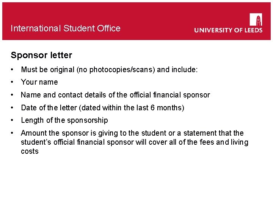Click the bullet before Date of the letter

(12, 108)
